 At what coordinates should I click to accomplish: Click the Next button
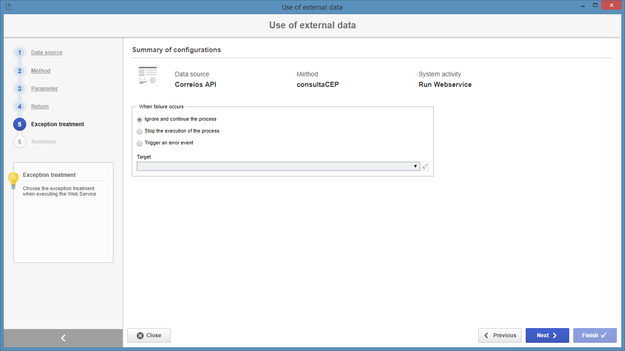pyautogui.click(x=547, y=335)
